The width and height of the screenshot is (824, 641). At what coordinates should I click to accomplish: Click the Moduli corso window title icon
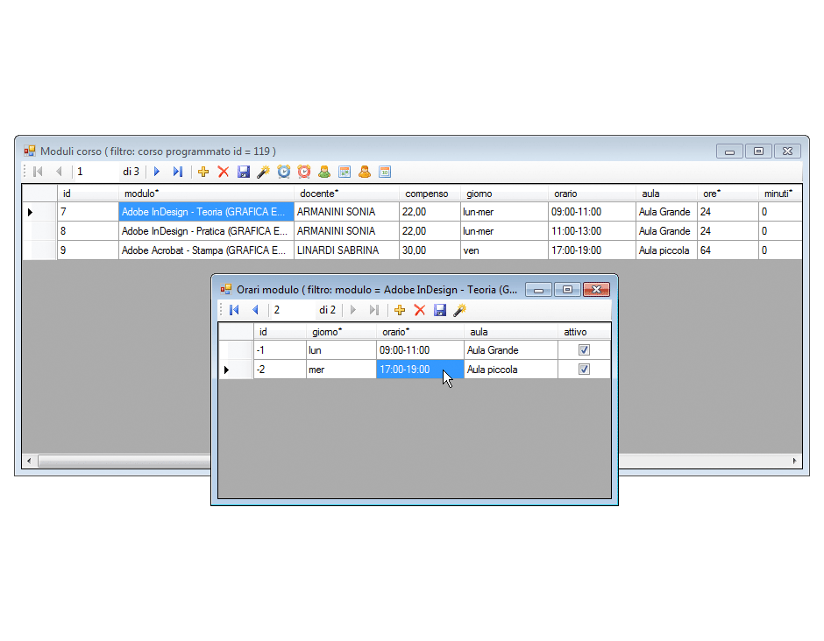(30, 151)
